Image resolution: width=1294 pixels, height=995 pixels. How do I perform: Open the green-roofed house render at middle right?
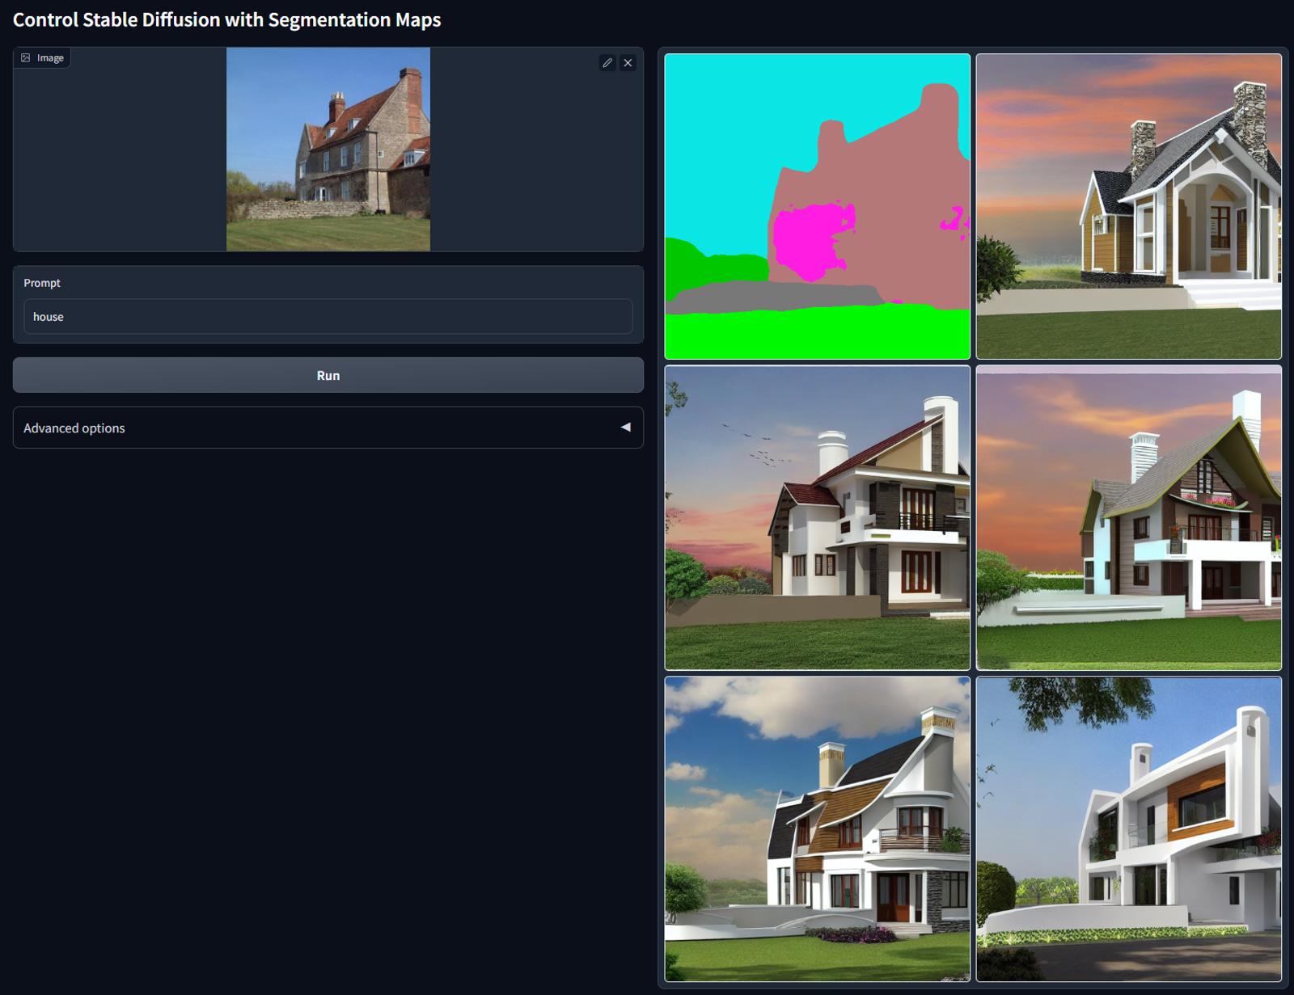(x=1128, y=517)
